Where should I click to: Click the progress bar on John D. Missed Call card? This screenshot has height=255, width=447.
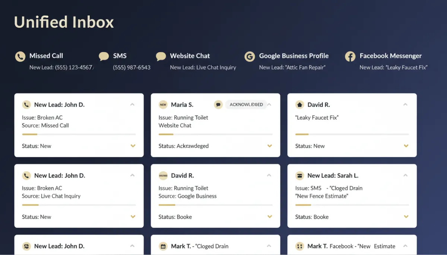(79, 134)
